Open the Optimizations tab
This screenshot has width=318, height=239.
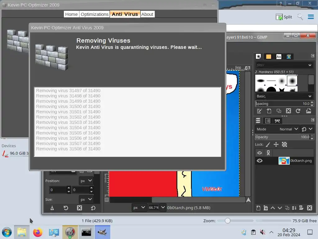point(94,14)
